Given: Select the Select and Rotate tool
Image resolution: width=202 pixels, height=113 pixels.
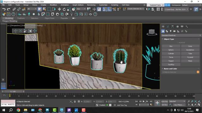Looking at the screenshot, I should [64, 9].
